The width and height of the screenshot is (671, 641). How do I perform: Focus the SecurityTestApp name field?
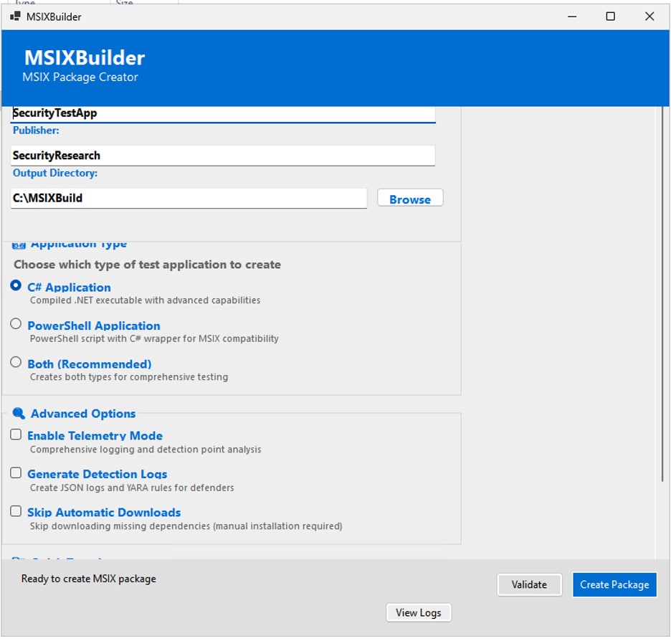click(x=223, y=113)
